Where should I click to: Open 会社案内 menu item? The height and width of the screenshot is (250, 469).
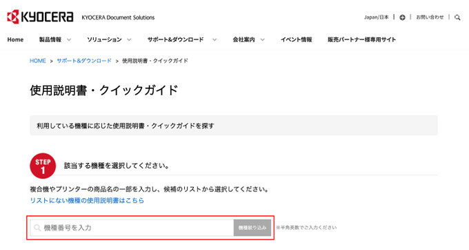(x=243, y=39)
